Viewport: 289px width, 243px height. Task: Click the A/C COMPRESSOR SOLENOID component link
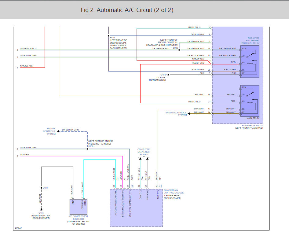[x=78, y=218]
